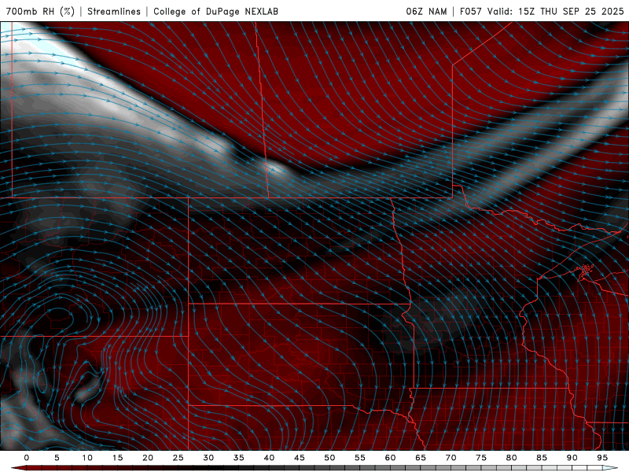This screenshot has height=472, width=629.
Task: Click the '06Z NAM' model run label
Action: [x=426, y=11]
